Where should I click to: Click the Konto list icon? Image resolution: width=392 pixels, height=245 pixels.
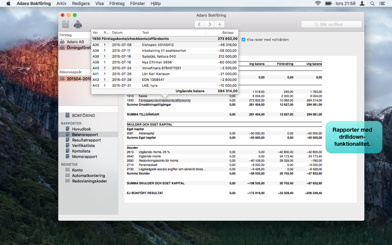click(x=68, y=170)
